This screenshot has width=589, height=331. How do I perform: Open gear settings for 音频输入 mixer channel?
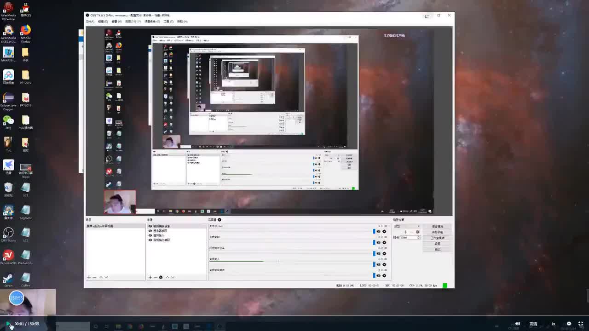384,264
